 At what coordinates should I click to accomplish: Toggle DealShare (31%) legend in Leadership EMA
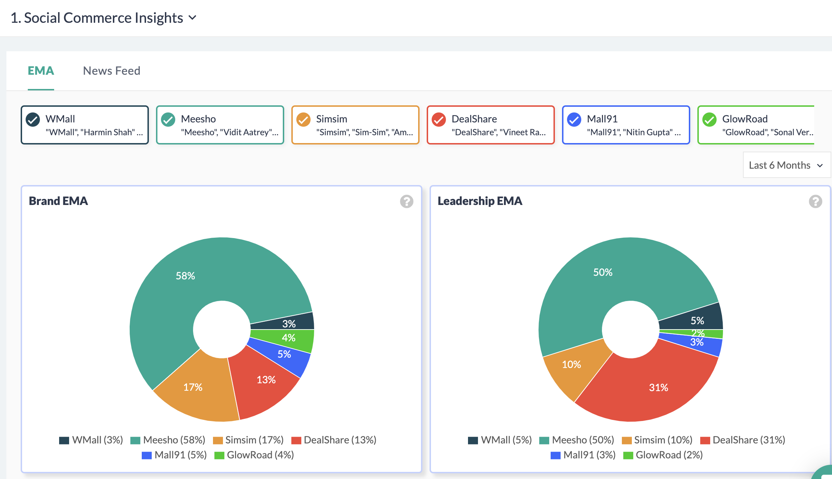[743, 440]
